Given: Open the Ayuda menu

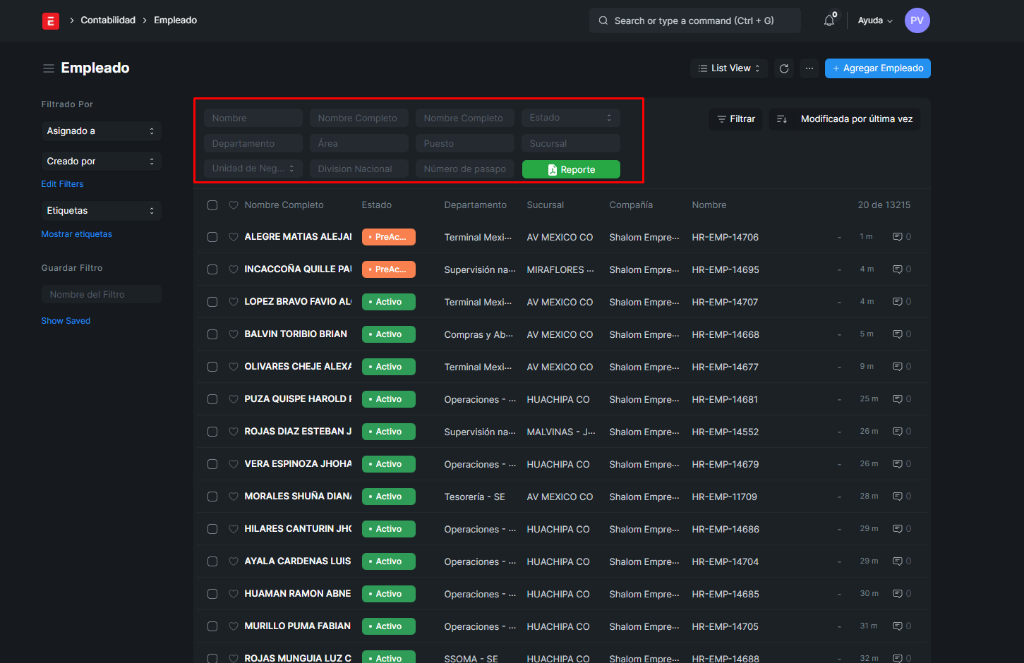Looking at the screenshot, I should [875, 20].
